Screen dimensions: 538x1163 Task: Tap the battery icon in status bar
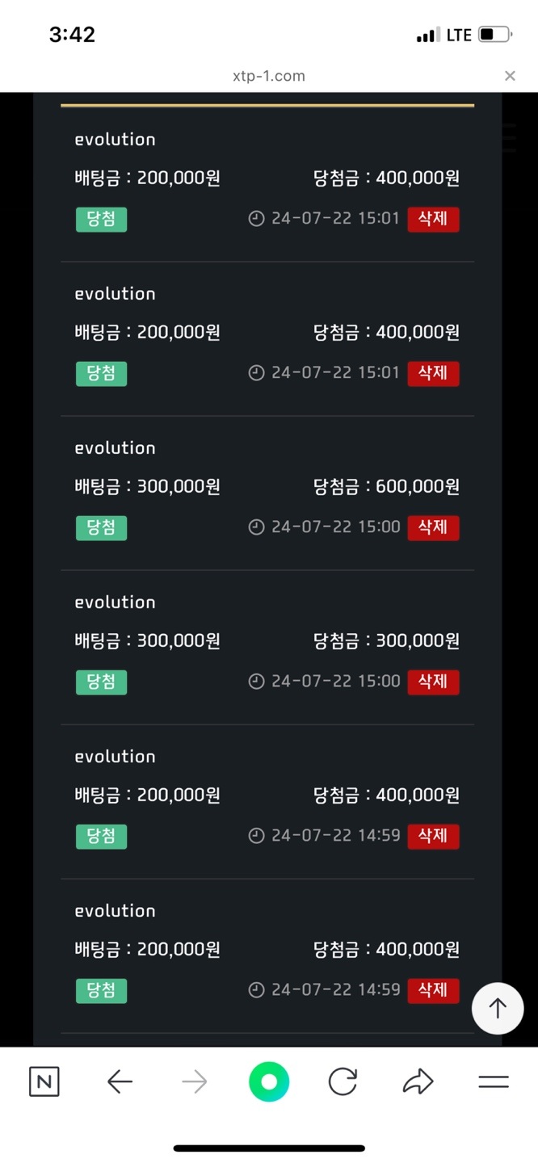tap(494, 35)
